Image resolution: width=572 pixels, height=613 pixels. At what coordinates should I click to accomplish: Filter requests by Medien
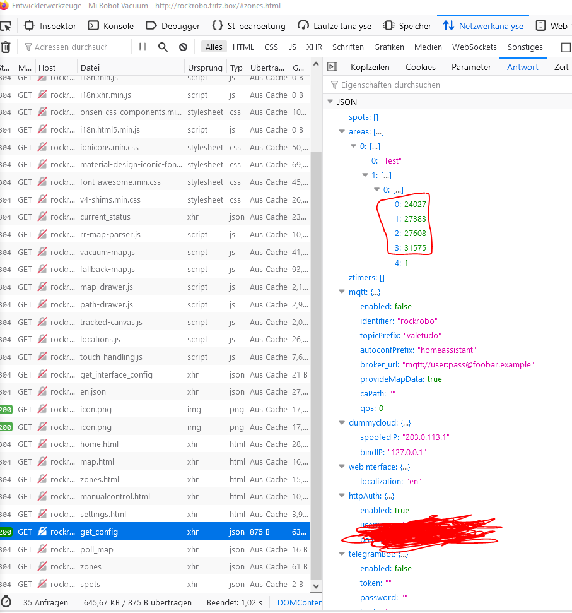[x=428, y=47]
